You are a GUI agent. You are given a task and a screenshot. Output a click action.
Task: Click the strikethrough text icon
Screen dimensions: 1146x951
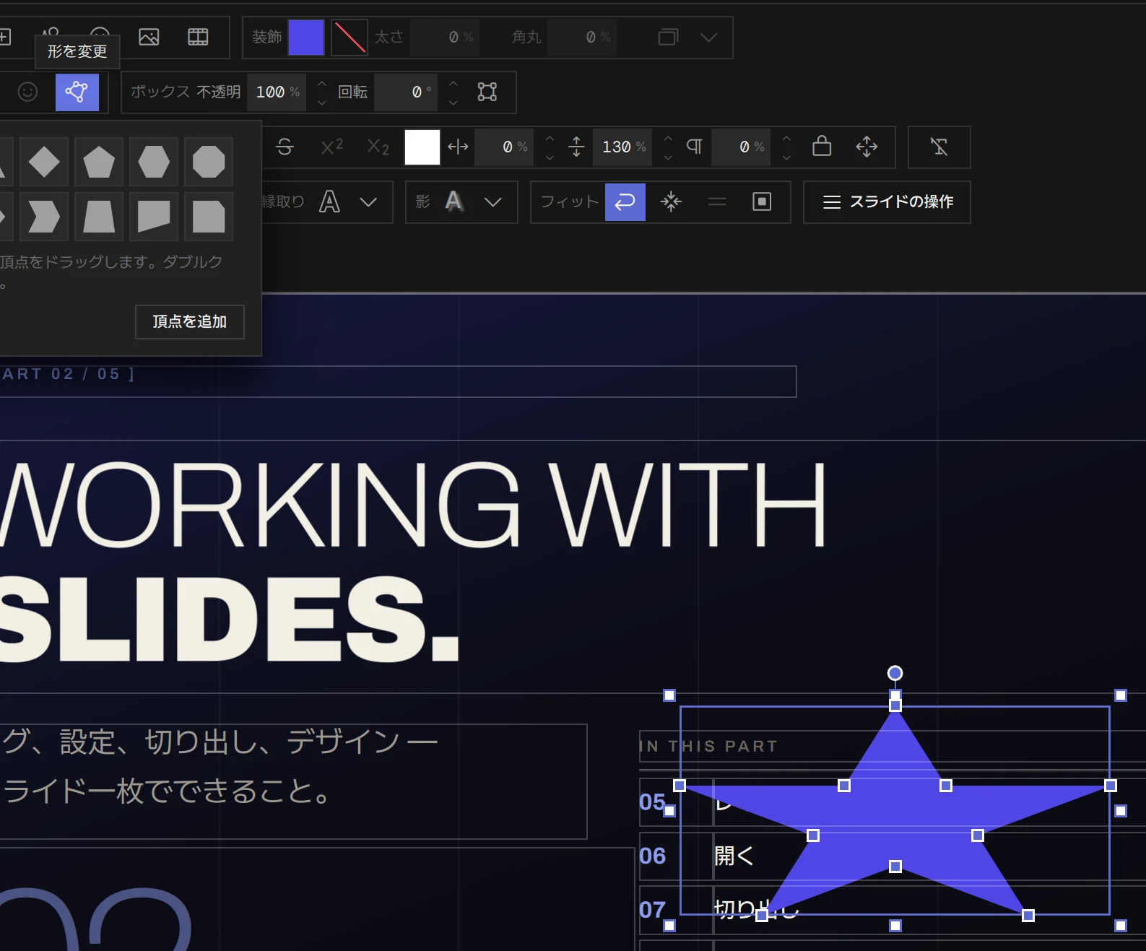coord(285,147)
